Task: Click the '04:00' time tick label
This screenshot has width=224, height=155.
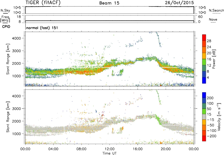Action: pyautogui.click(x=53, y=149)
